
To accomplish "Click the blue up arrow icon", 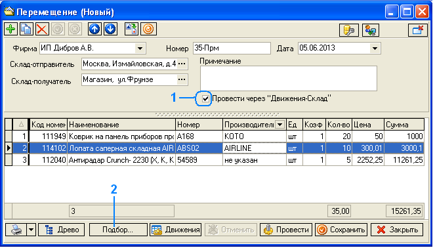I will [94, 29].
